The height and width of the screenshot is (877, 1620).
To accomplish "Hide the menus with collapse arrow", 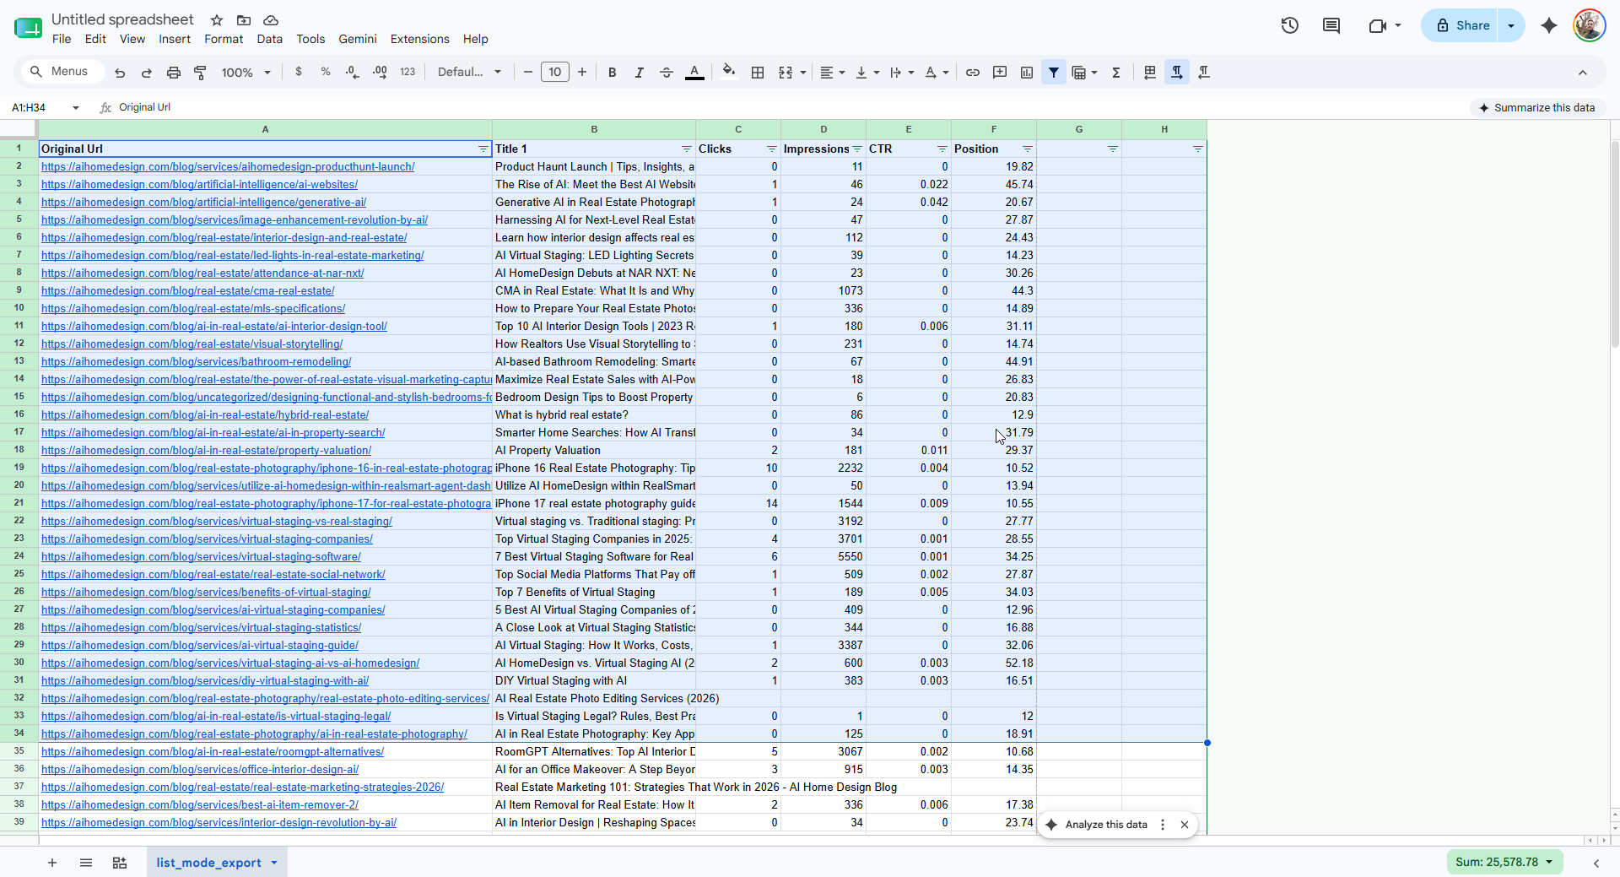I will [x=1583, y=73].
